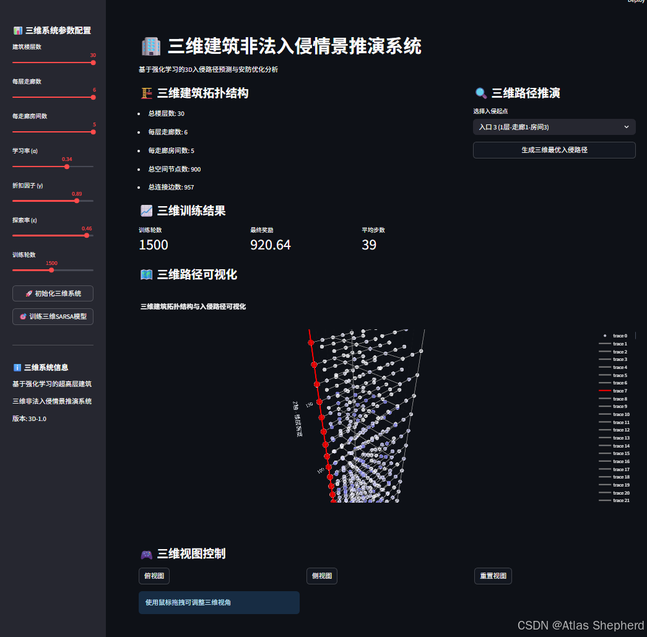The width and height of the screenshot is (647, 637).
Task: Click the 使用鼠标拖拽可调整三维视角 info box
Action: point(219,603)
